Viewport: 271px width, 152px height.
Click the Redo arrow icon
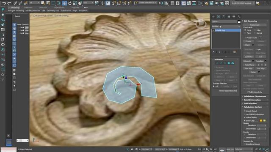point(9,3)
